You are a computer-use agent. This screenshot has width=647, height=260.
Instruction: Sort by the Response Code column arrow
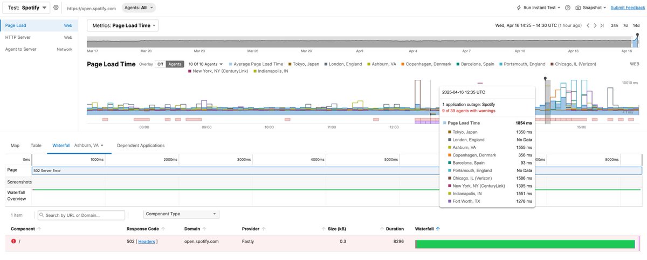[x=163, y=229]
